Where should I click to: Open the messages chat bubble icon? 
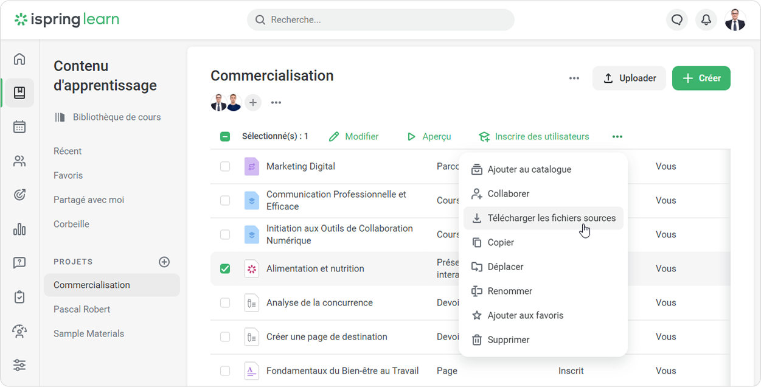pos(677,20)
